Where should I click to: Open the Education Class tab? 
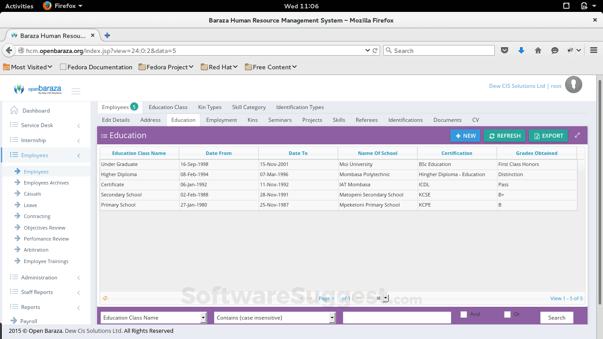(x=168, y=107)
